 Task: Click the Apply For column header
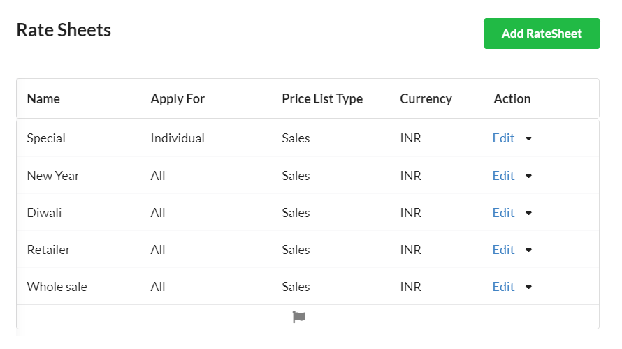click(x=178, y=99)
